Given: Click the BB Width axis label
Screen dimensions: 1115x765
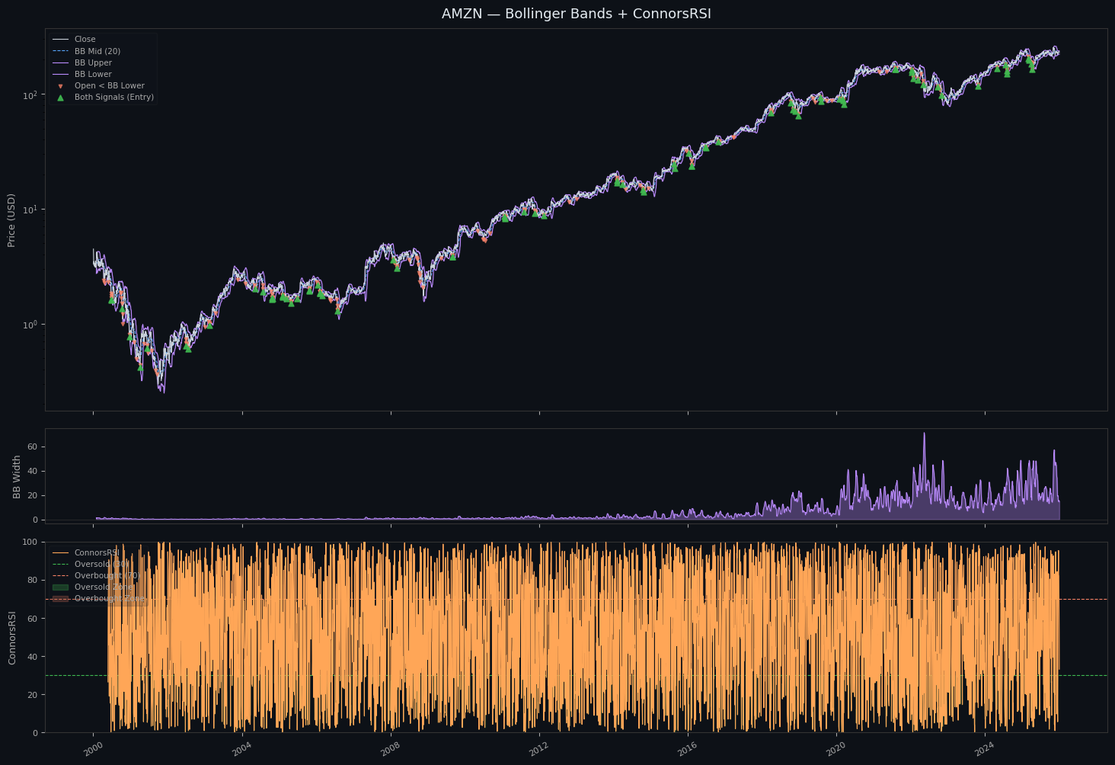Looking at the screenshot, I should [17, 477].
